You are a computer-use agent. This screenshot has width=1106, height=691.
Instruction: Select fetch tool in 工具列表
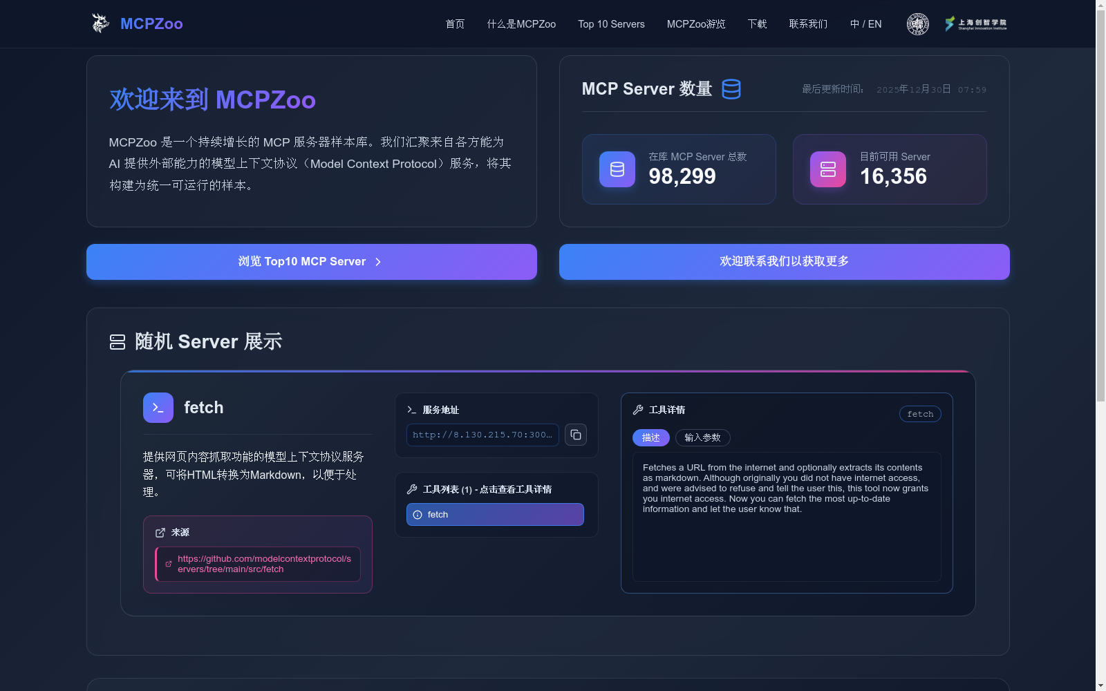pyautogui.click(x=495, y=515)
